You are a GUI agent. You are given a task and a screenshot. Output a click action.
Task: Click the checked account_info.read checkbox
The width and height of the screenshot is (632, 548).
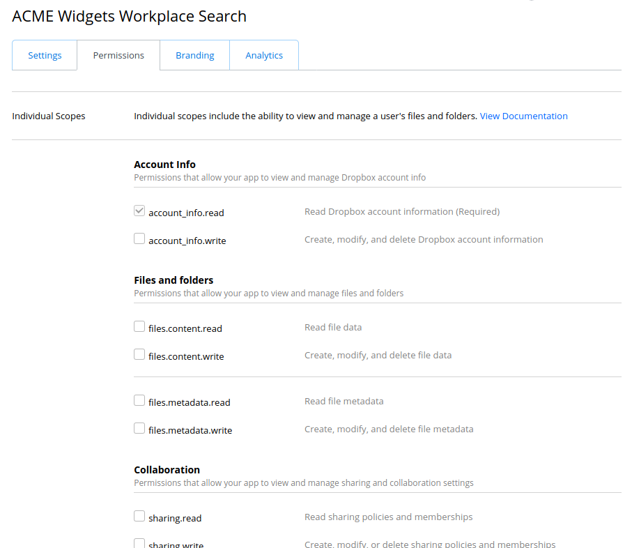point(139,210)
